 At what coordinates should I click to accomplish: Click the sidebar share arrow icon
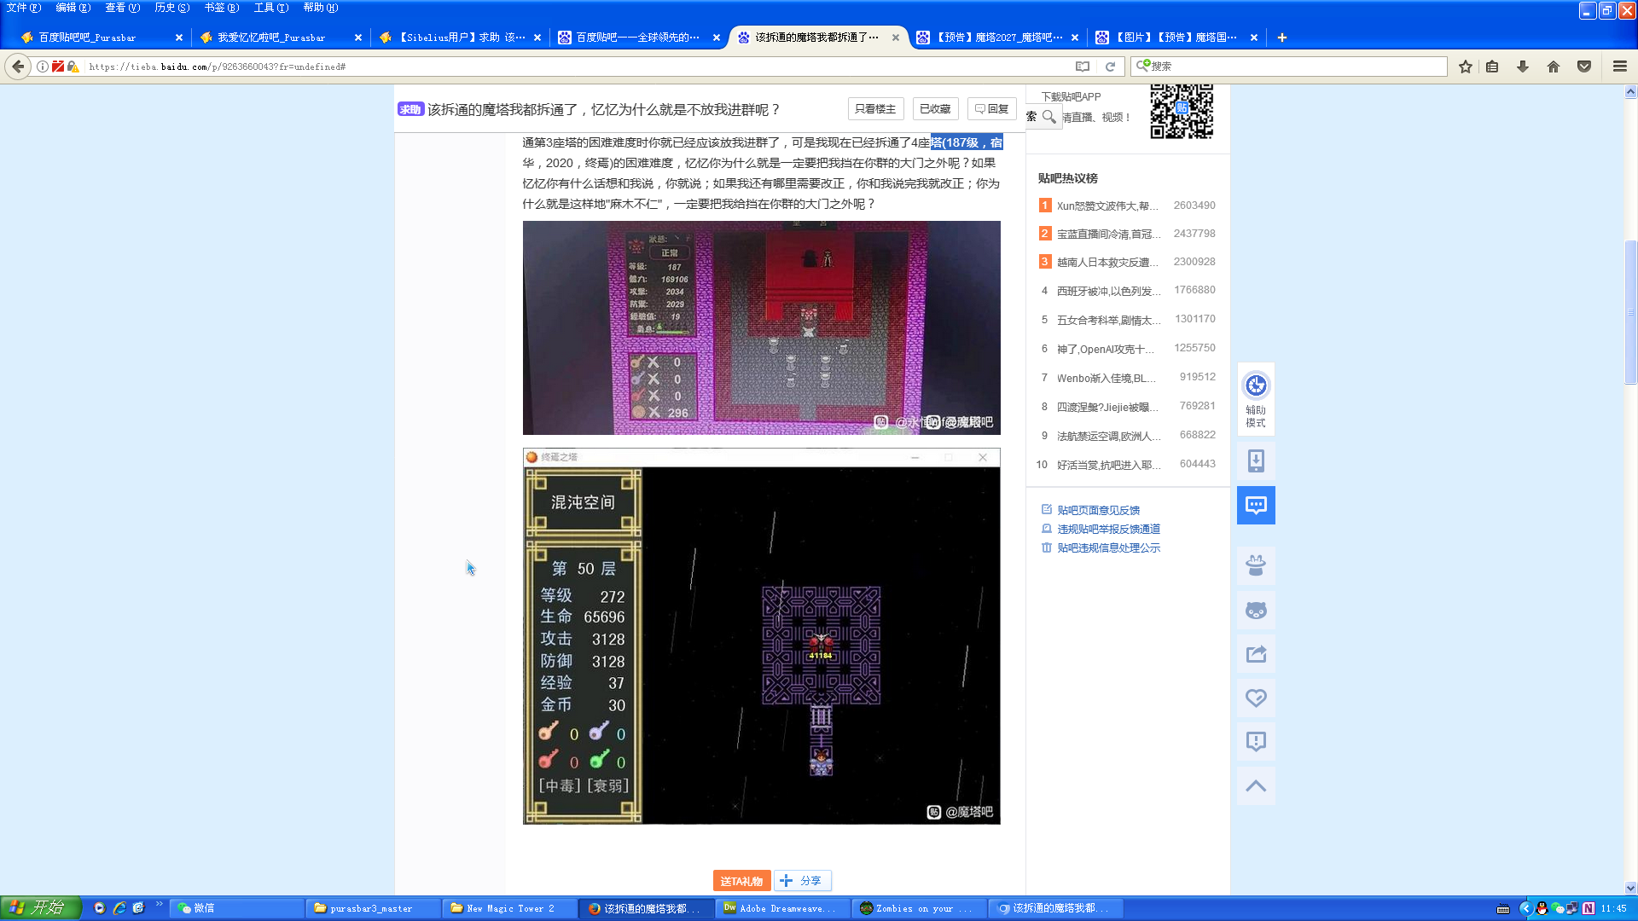(1256, 654)
